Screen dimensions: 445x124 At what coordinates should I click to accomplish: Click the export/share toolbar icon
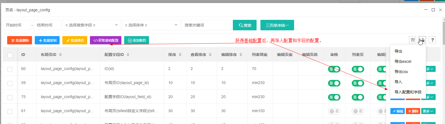coord(422,40)
